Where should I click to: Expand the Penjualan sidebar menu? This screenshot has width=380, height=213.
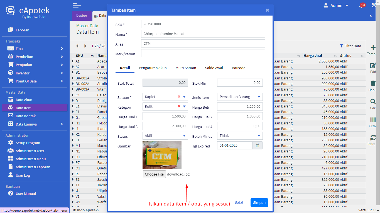pos(24,65)
